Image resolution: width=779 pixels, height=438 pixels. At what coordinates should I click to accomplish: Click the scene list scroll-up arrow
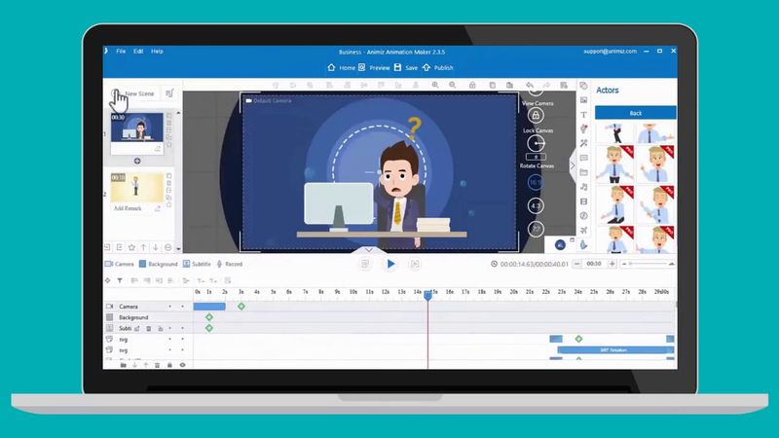tap(178, 113)
